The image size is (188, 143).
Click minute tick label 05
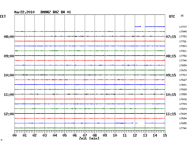click(64, 135)
